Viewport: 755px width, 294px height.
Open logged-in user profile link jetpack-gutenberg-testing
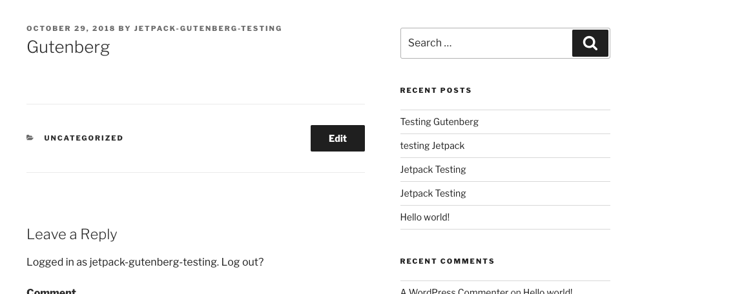(152, 262)
